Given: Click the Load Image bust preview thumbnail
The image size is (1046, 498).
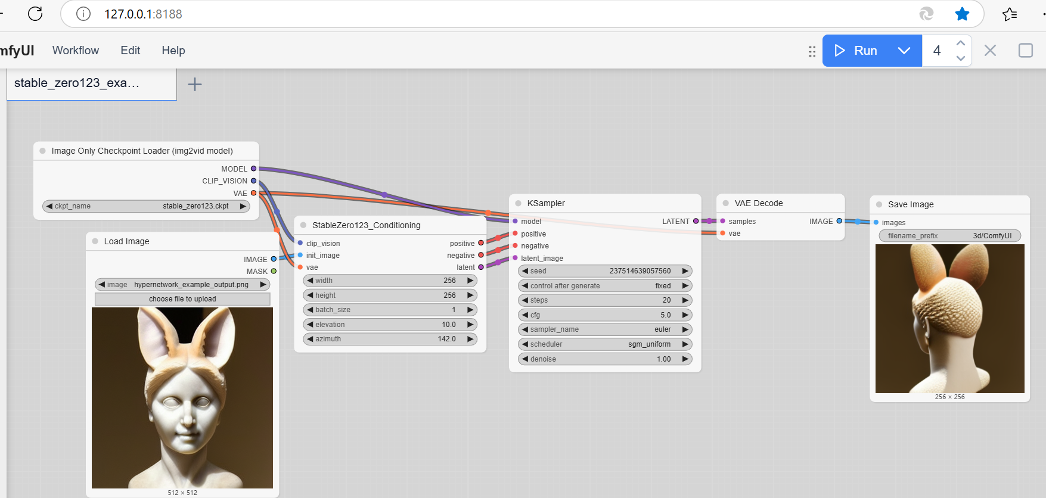Looking at the screenshot, I should point(182,398).
